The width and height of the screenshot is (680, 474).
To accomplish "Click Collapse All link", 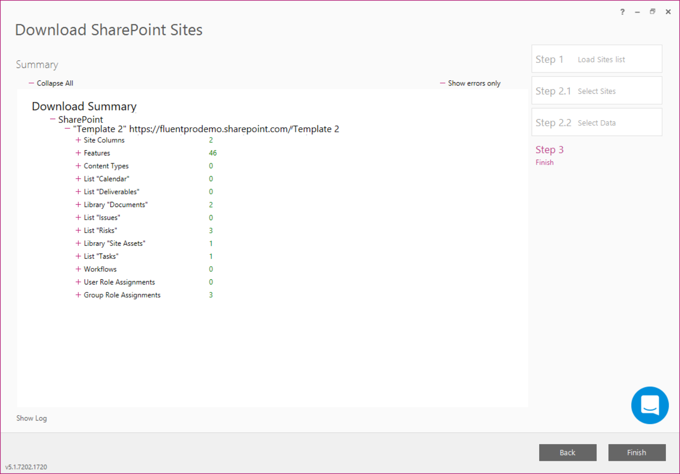I will tap(51, 83).
